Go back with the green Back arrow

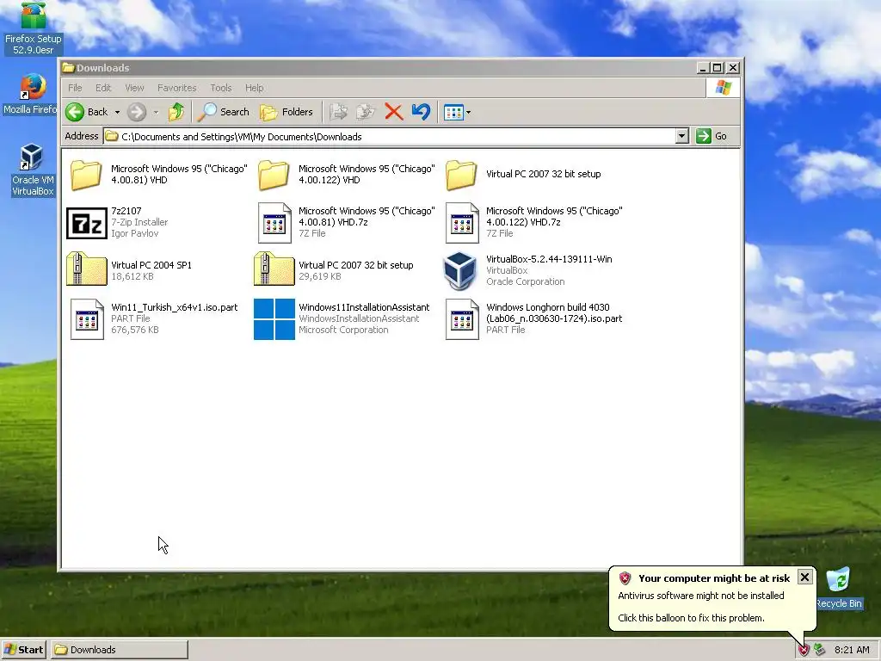[87, 112]
